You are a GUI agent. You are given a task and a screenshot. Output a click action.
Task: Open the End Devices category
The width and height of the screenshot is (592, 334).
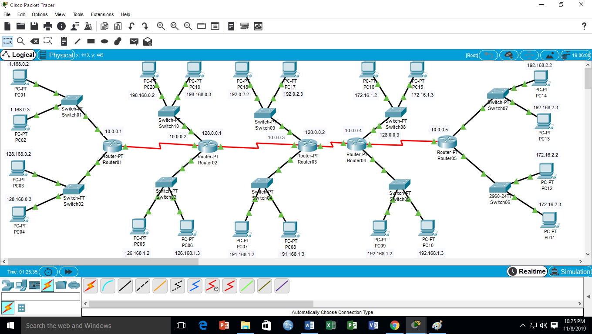[21, 285]
